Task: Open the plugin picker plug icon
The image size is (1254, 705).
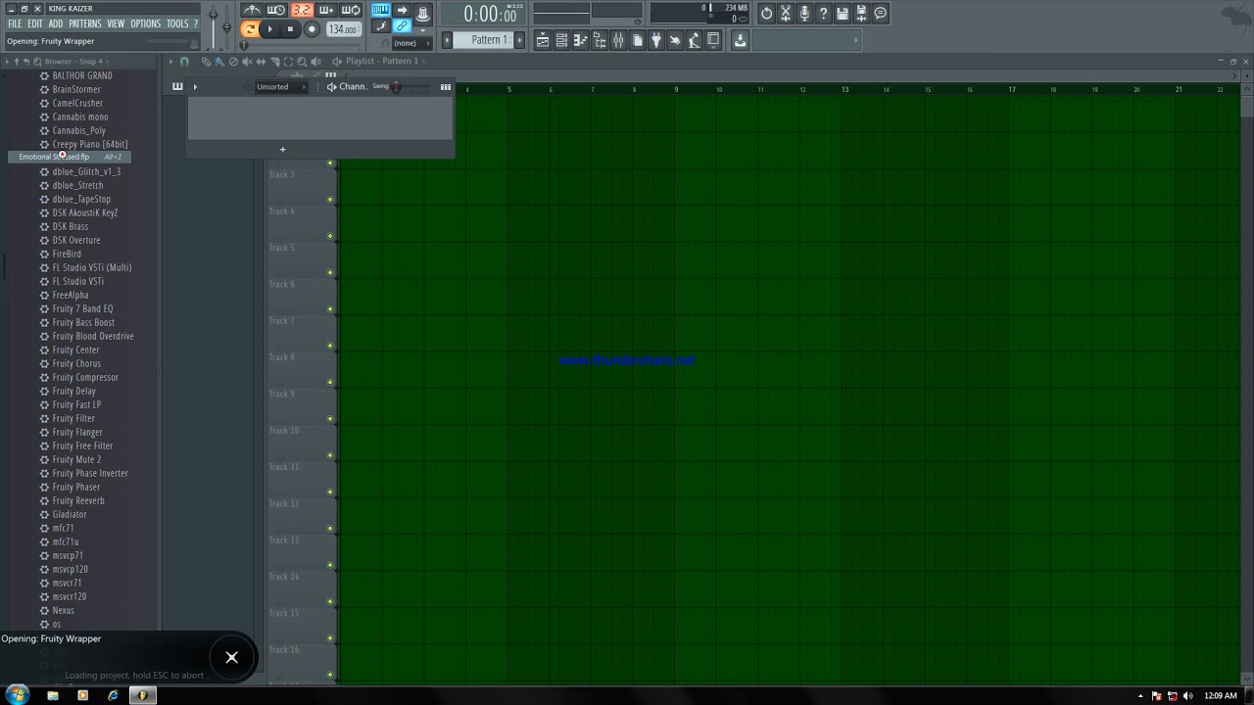Action: [x=655, y=40]
